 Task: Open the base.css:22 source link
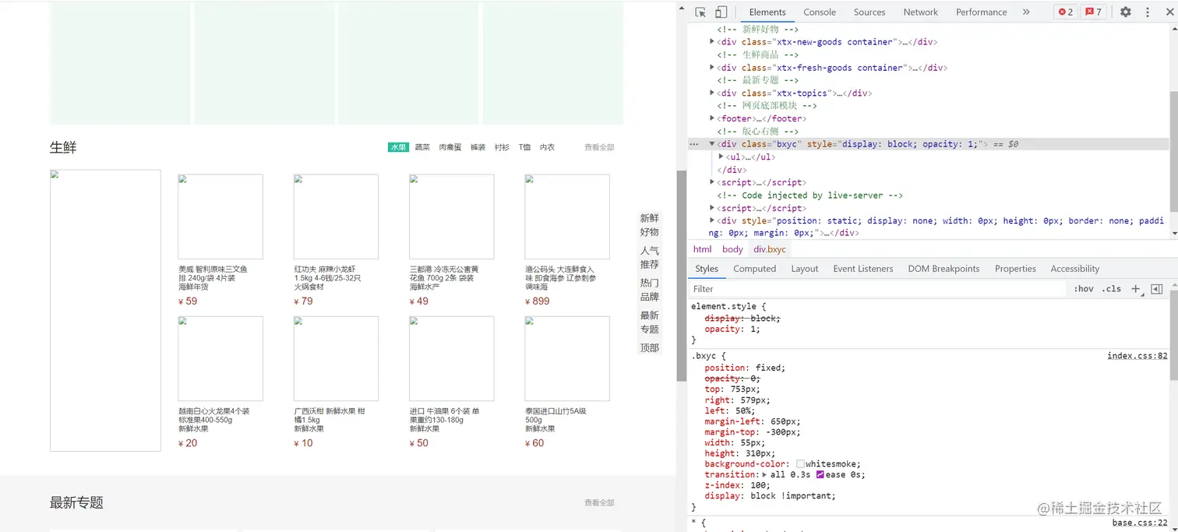(x=1140, y=523)
